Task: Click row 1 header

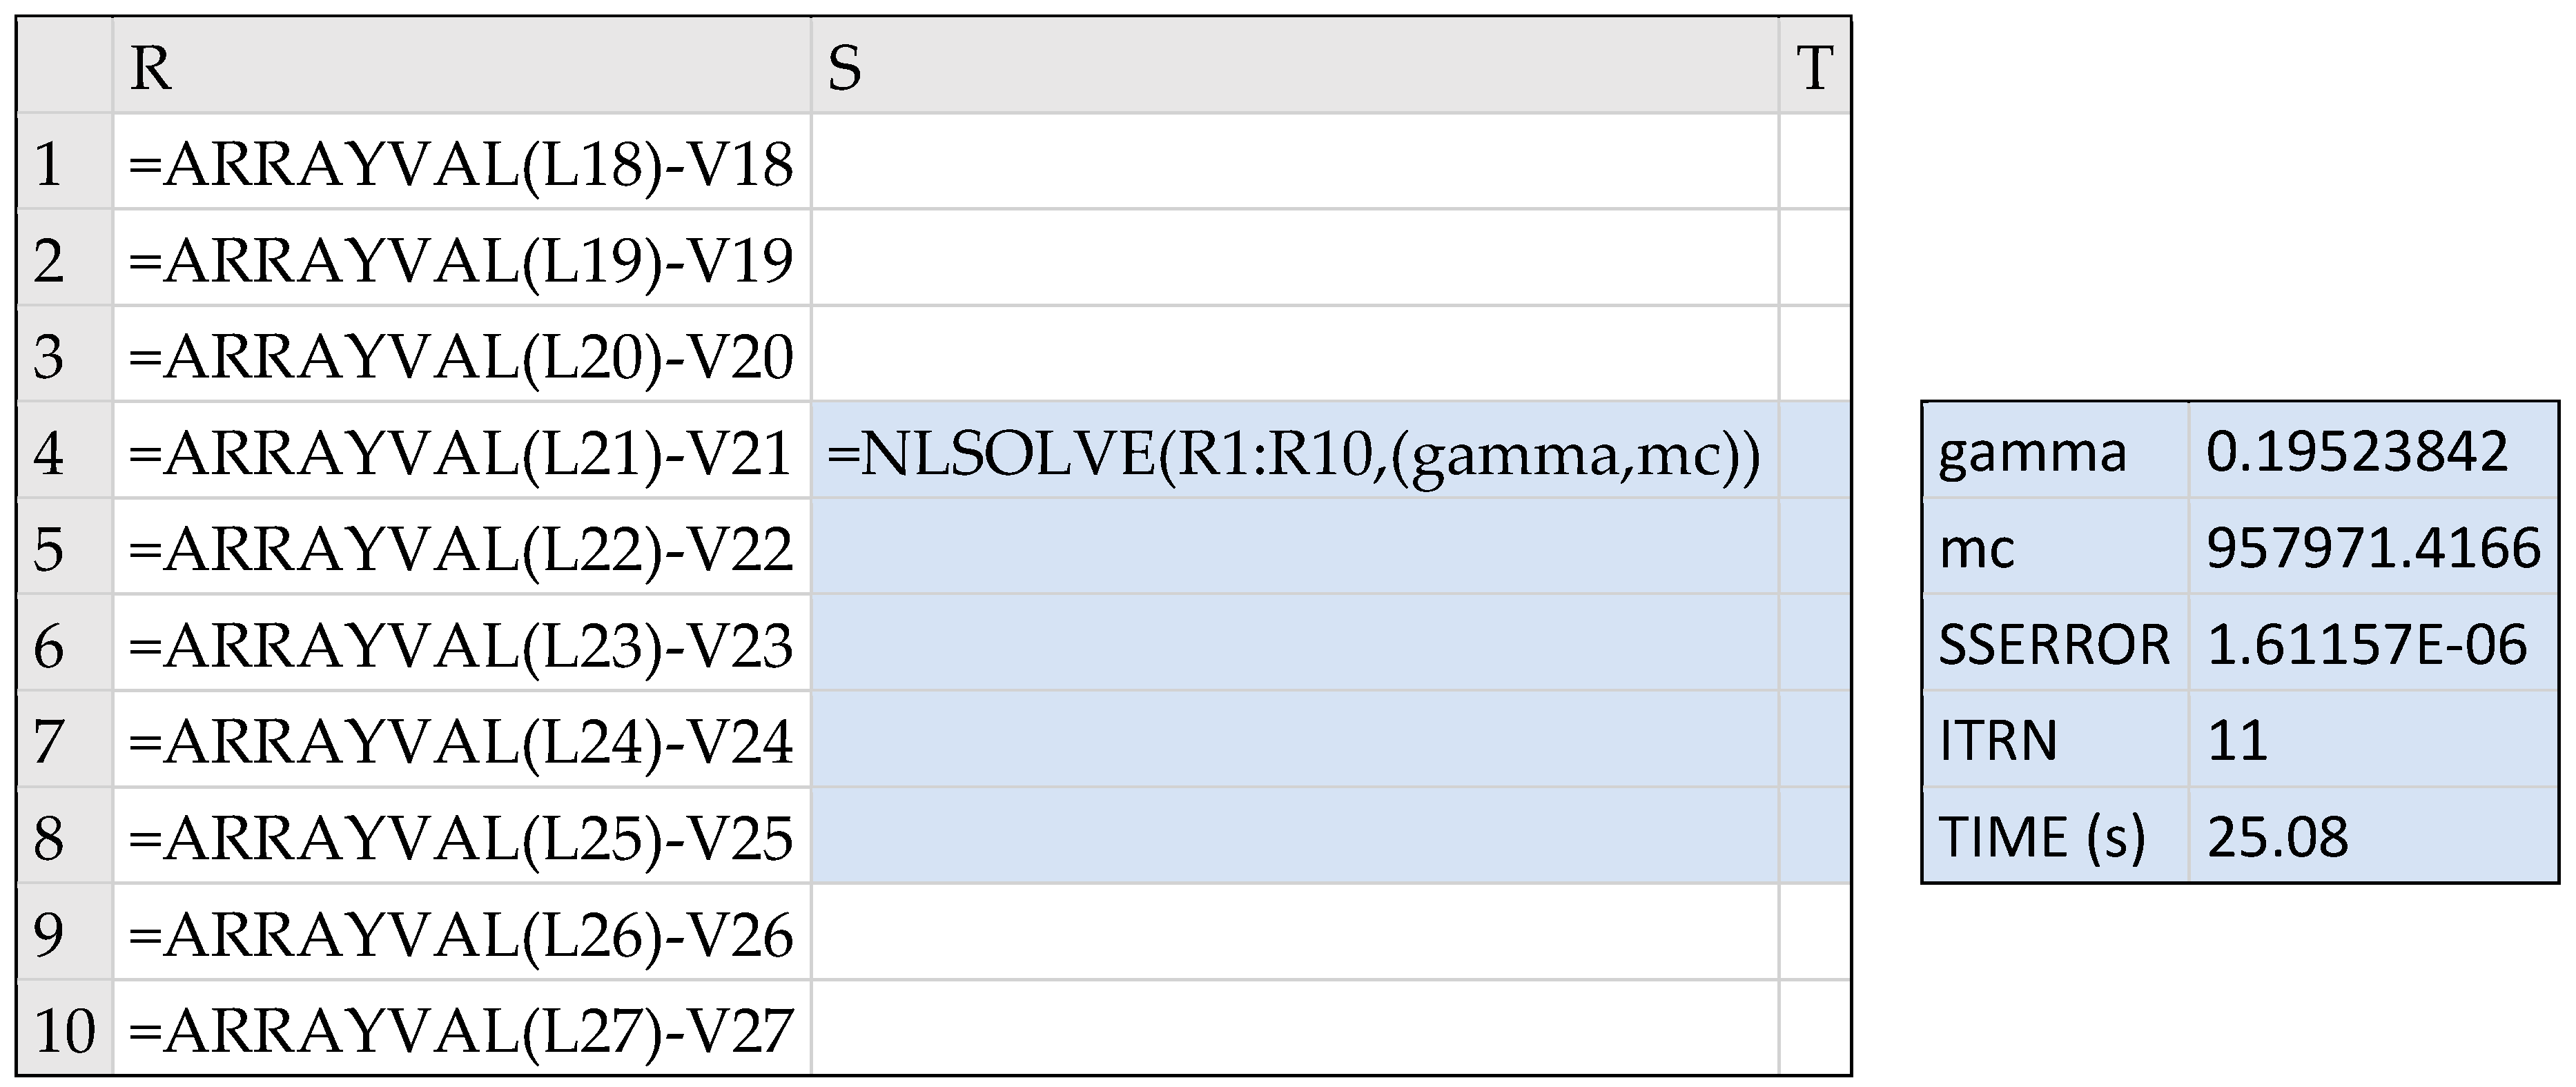Action: click(64, 162)
